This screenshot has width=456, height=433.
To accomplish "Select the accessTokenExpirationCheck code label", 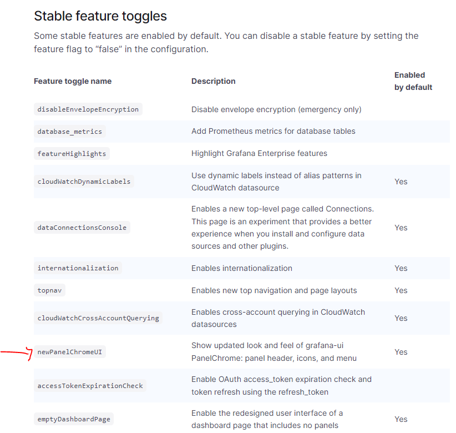I will pyautogui.click(x=90, y=386).
